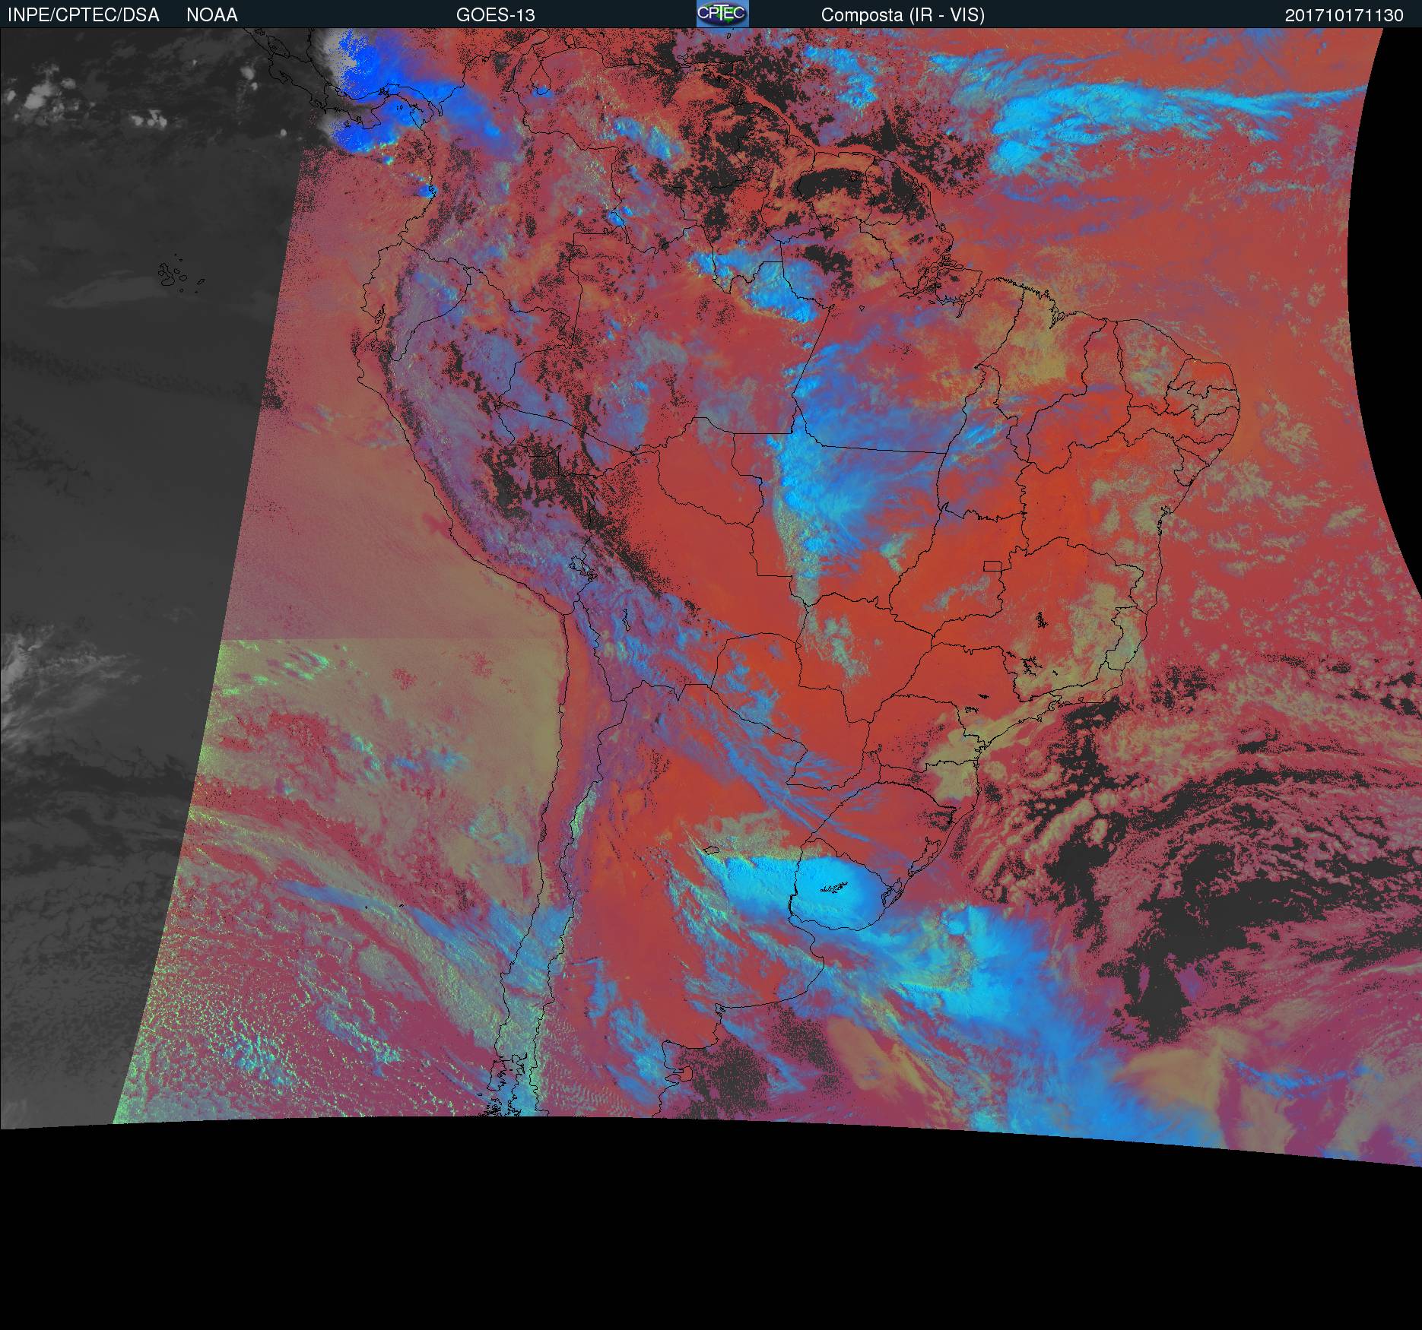Click the small rectangular Distrito Federal outline
This screenshot has width=1422, height=1330.
pos(993,565)
